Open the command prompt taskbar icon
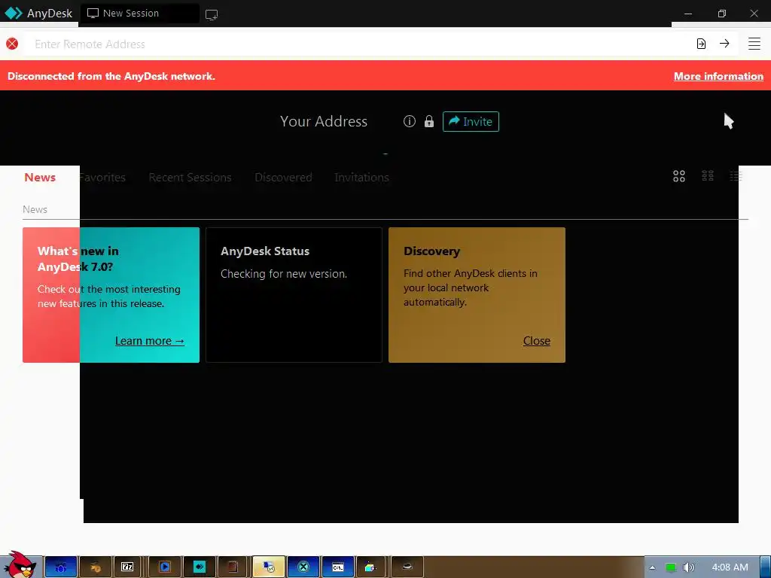Viewport: 771px width, 578px height. pyautogui.click(x=338, y=567)
